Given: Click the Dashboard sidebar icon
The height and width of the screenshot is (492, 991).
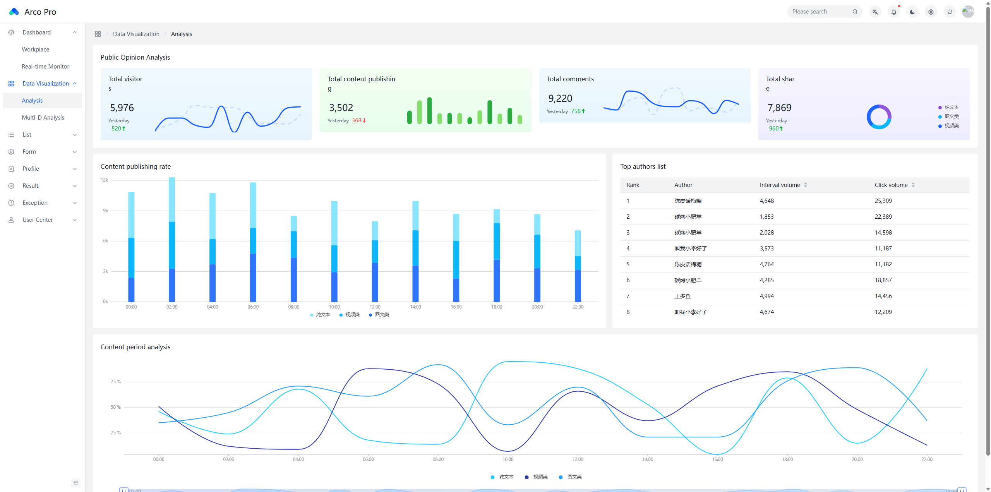Looking at the screenshot, I should (x=11, y=33).
